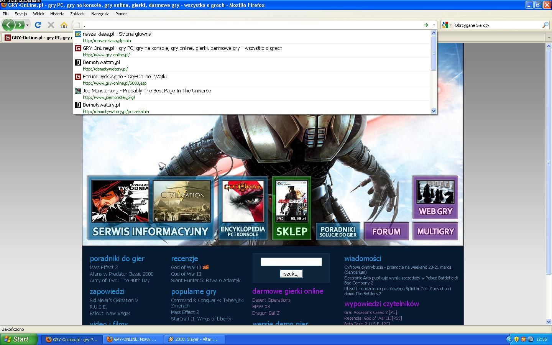552x345 pixels.
Task: Open Fallout: New Vegas preview link
Action: (x=110, y=314)
